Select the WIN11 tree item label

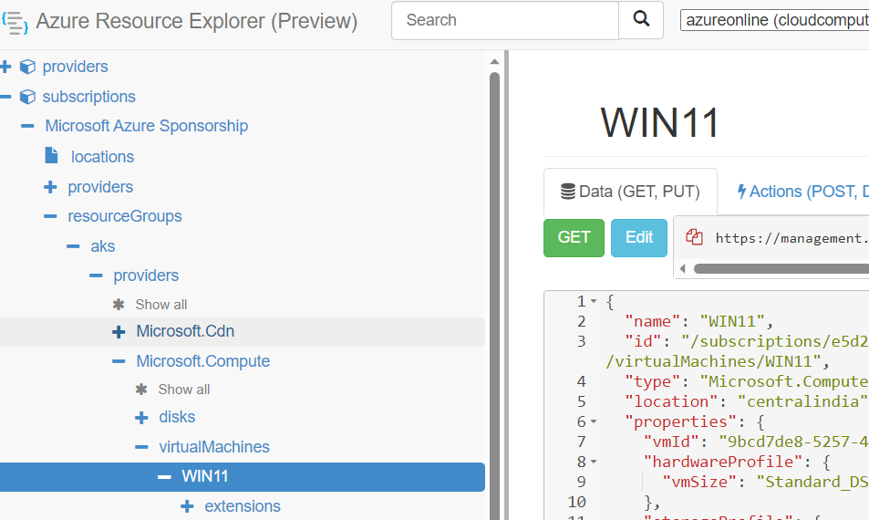click(205, 477)
